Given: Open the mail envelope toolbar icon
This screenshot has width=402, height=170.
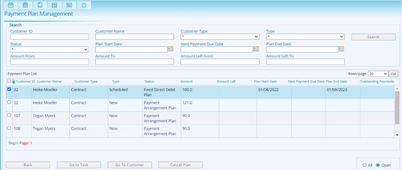Looking at the screenshot, I should point(11,5).
